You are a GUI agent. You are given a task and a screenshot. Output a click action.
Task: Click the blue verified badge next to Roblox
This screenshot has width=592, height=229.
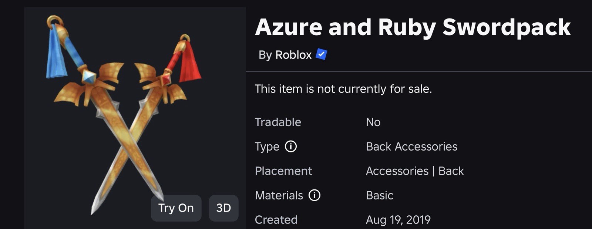pyautogui.click(x=321, y=54)
